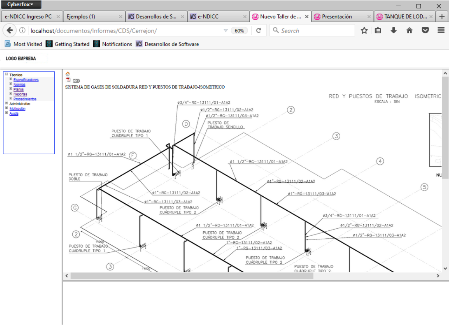Go to browser home page icon
The image size is (449, 325).
pos(409,31)
